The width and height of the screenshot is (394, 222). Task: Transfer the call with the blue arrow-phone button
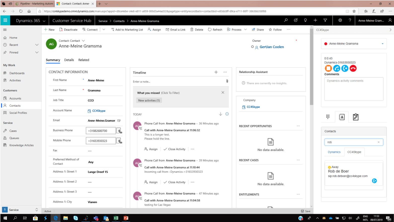[345, 68]
